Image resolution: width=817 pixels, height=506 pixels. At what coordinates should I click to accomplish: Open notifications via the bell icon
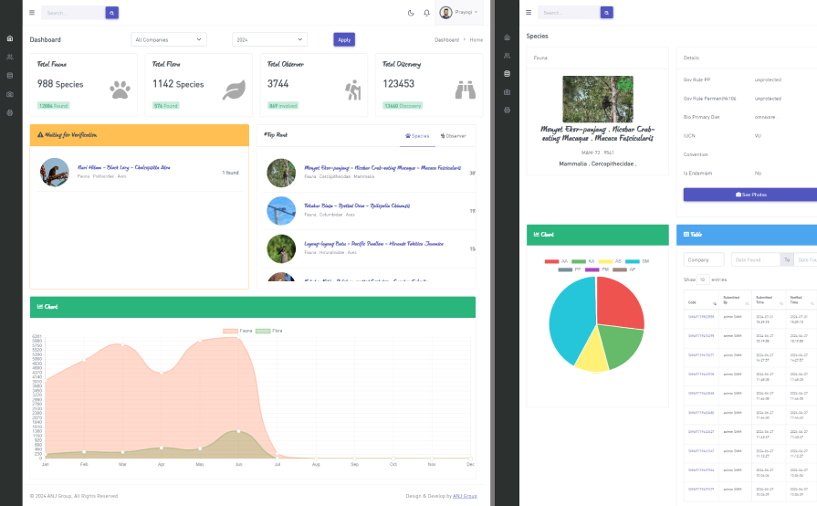pos(426,13)
